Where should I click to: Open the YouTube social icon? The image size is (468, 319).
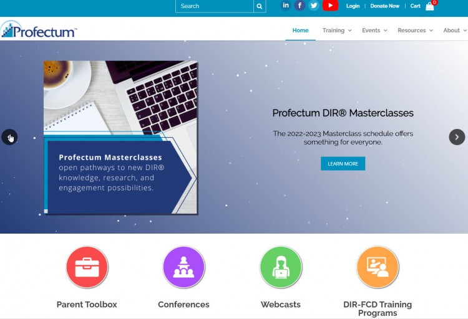(x=330, y=6)
